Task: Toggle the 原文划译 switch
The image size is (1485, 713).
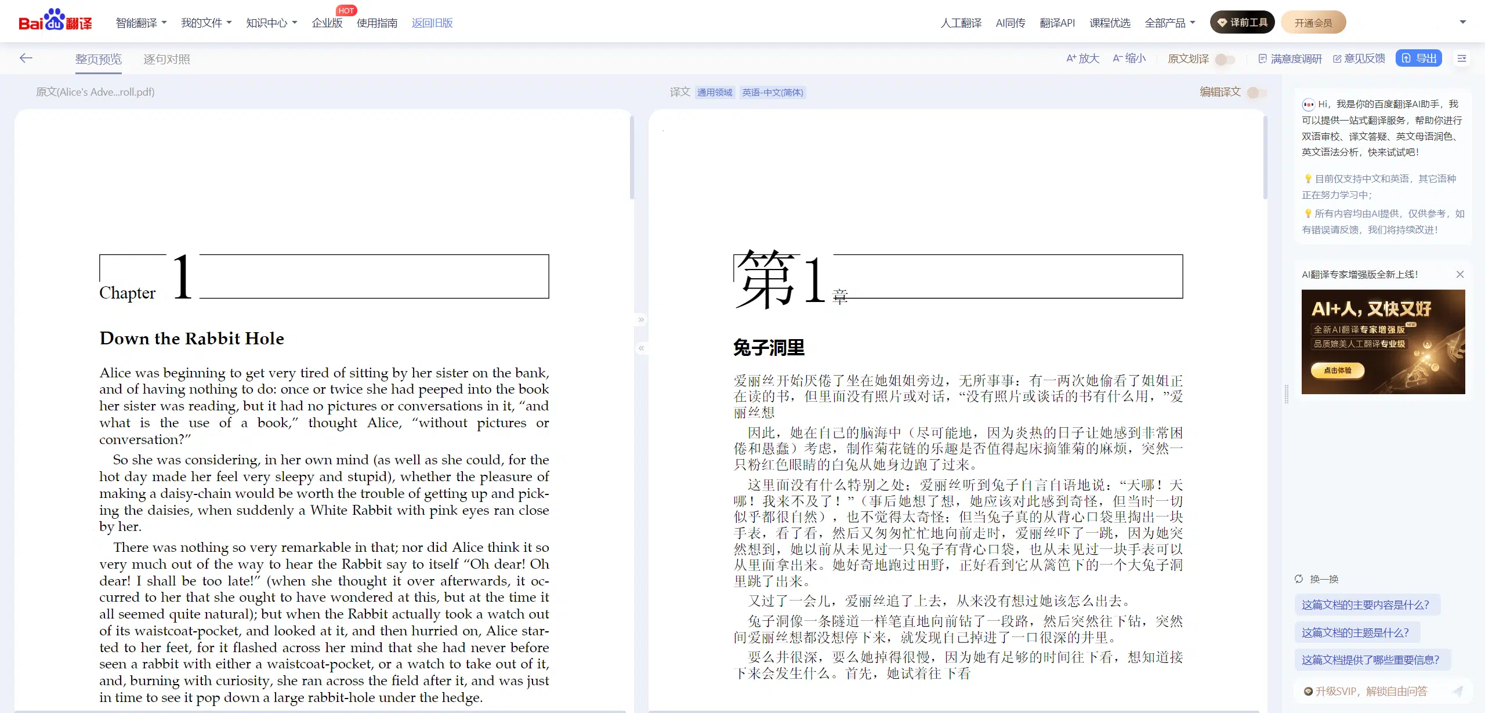Action: click(1225, 59)
